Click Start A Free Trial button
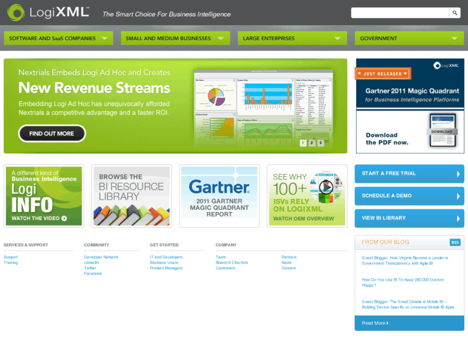 coord(409,173)
